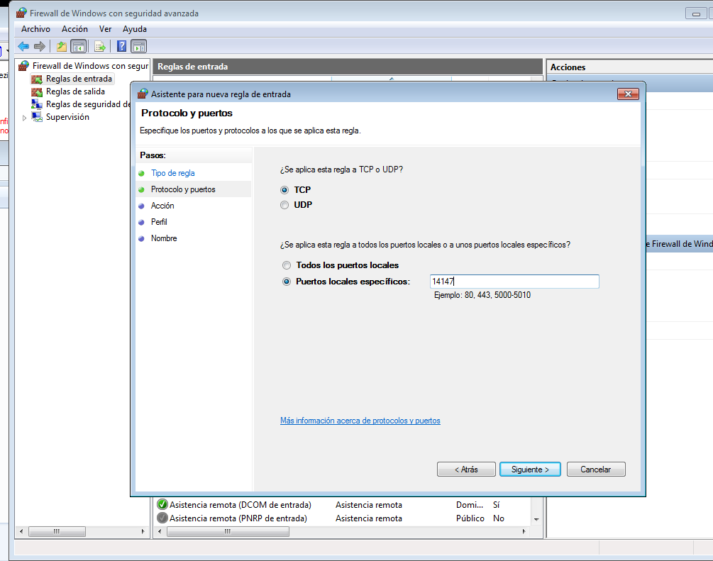This screenshot has width=713, height=561.
Task: Select the TCP radio button
Action: click(x=284, y=190)
